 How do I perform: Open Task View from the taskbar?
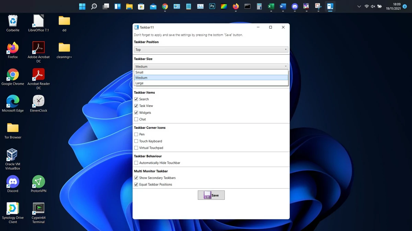(x=106, y=6)
